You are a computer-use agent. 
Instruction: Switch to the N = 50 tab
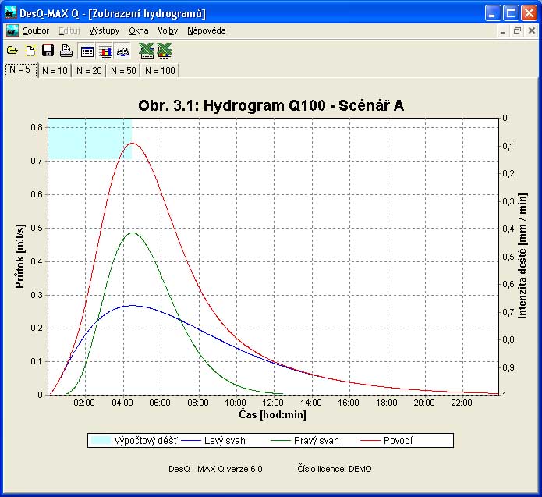(123, 70)
